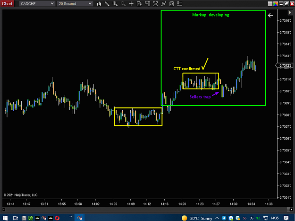This screenshot has width=295, height=221.
Task: Click the 0.7305'0 price axis label
Action: [x=286, y=150]
